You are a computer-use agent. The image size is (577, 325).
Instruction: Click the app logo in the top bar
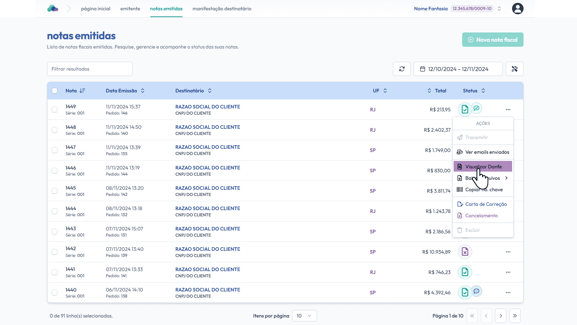(53, 9)
